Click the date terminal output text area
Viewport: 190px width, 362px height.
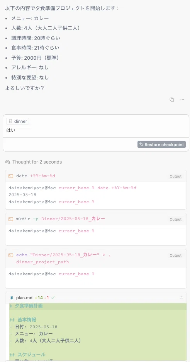pos(96,195)
